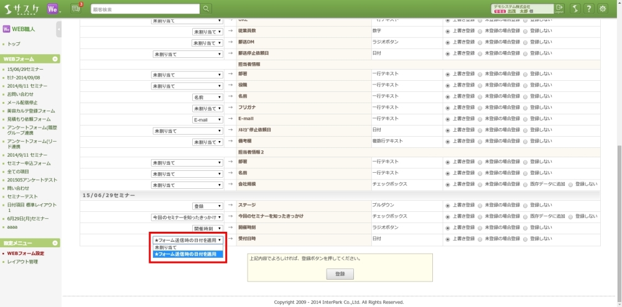Click the 顧客検索 search input field
This screenshot has width=622, height=307.
pos(145,9)
